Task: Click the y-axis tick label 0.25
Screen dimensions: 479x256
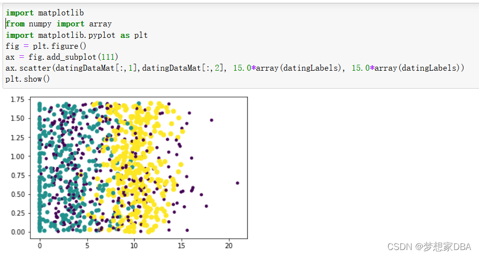Action: [17, 213]
